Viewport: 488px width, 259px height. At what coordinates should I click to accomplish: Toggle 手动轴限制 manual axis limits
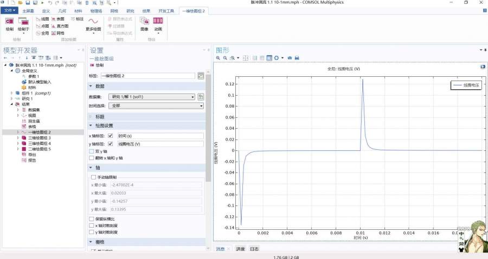(x=94, y=177)
